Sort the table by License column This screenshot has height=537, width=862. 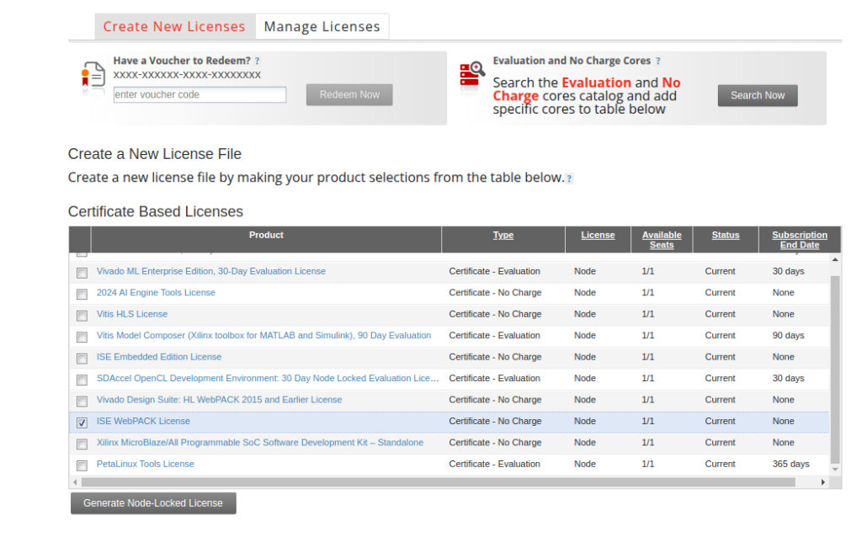tap(599, 235)
